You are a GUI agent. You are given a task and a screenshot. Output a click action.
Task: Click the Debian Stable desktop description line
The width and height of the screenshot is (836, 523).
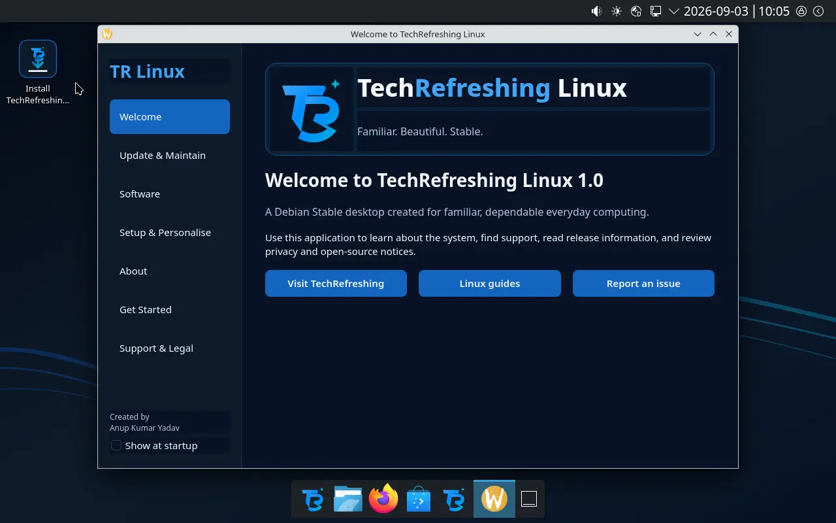tap(457, 212)
